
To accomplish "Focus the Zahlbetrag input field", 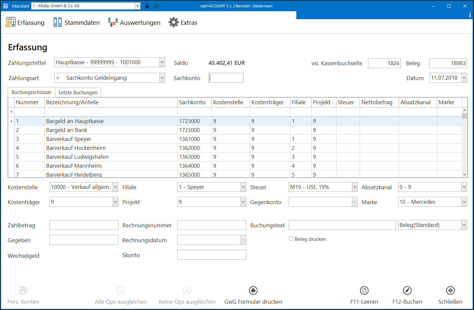I will tap(84, 225).
